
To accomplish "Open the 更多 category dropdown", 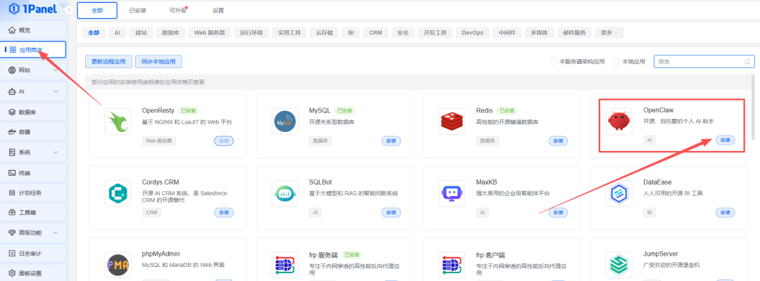I will click(609, 32).
